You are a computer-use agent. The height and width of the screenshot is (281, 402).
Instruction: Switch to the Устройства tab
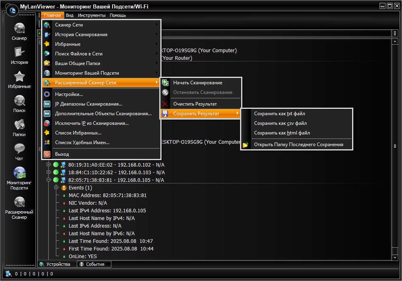pyautogui.click(x=57, y=264)
